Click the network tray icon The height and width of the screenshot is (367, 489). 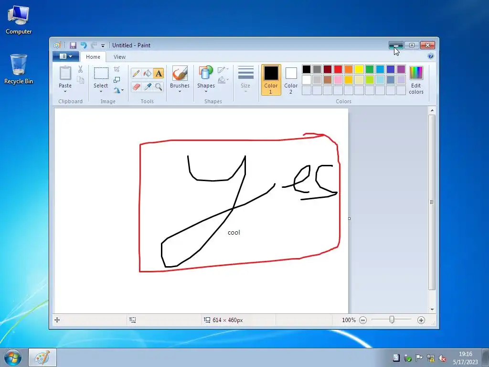click(431, 358)
